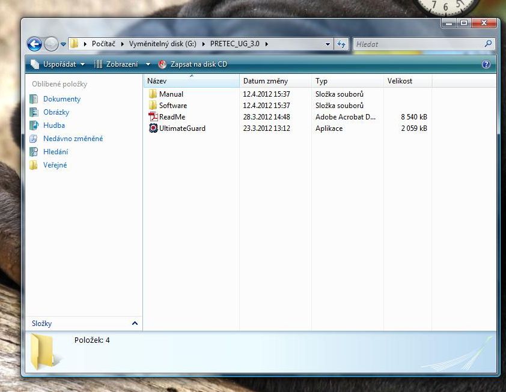Click the 8 540 kB size value

414,116
